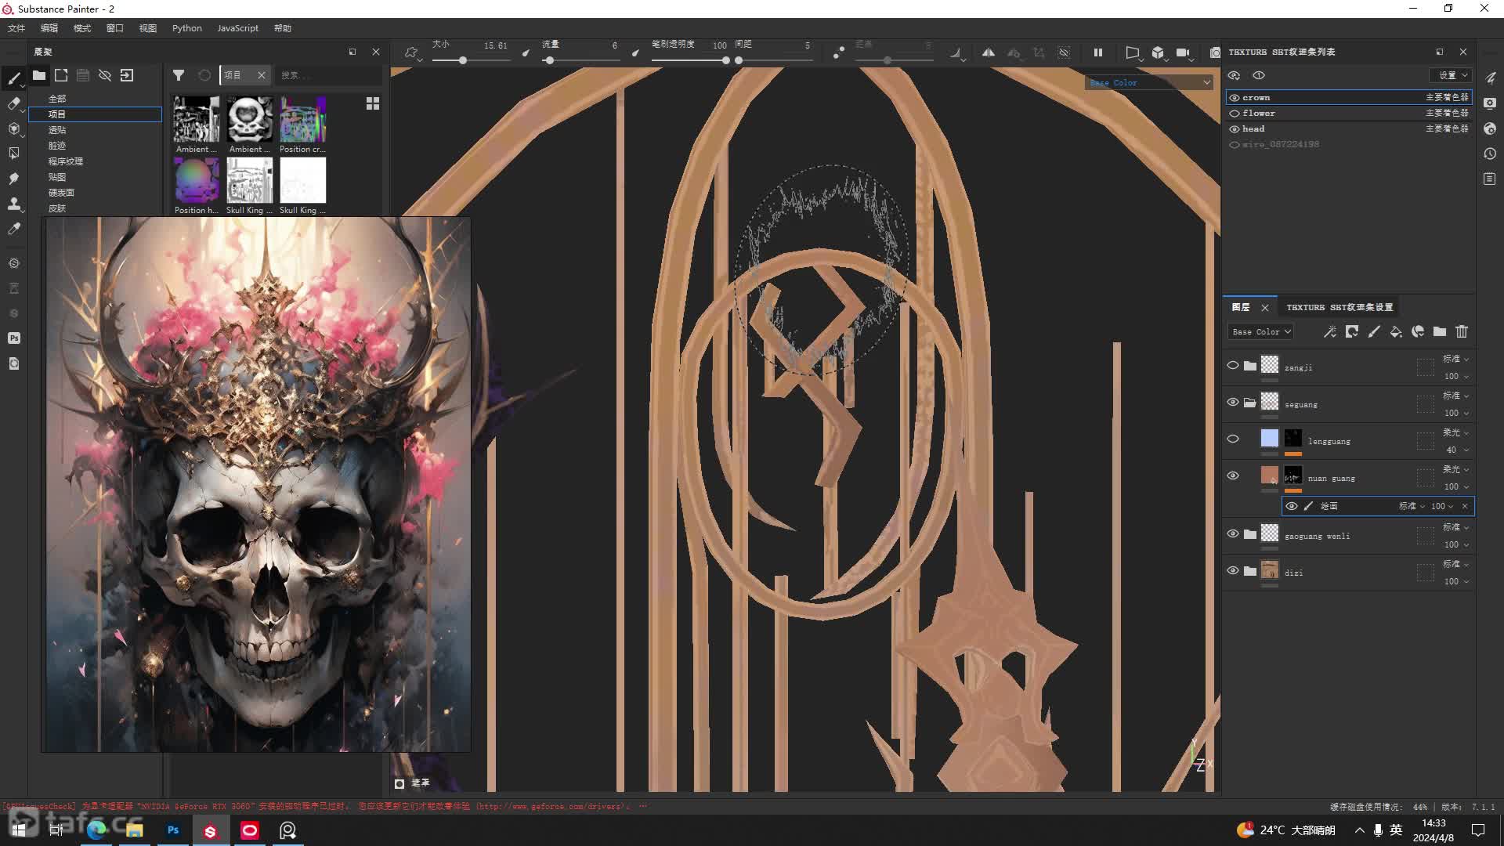Delete the selected layer with trash
The height and width of the screenshot is (846, 1504).
pos(1462,331)
